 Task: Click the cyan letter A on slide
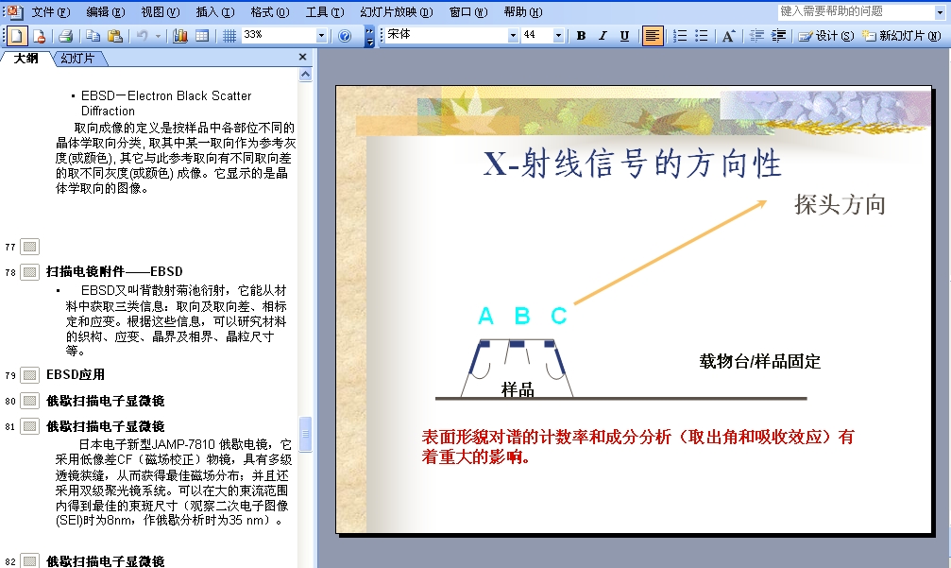(485, 317)
